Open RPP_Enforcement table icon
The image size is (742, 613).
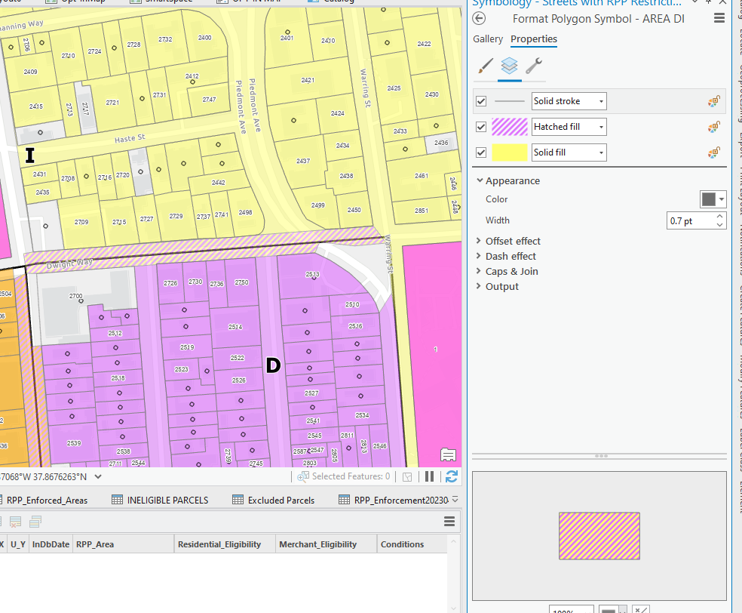point(344,500)
